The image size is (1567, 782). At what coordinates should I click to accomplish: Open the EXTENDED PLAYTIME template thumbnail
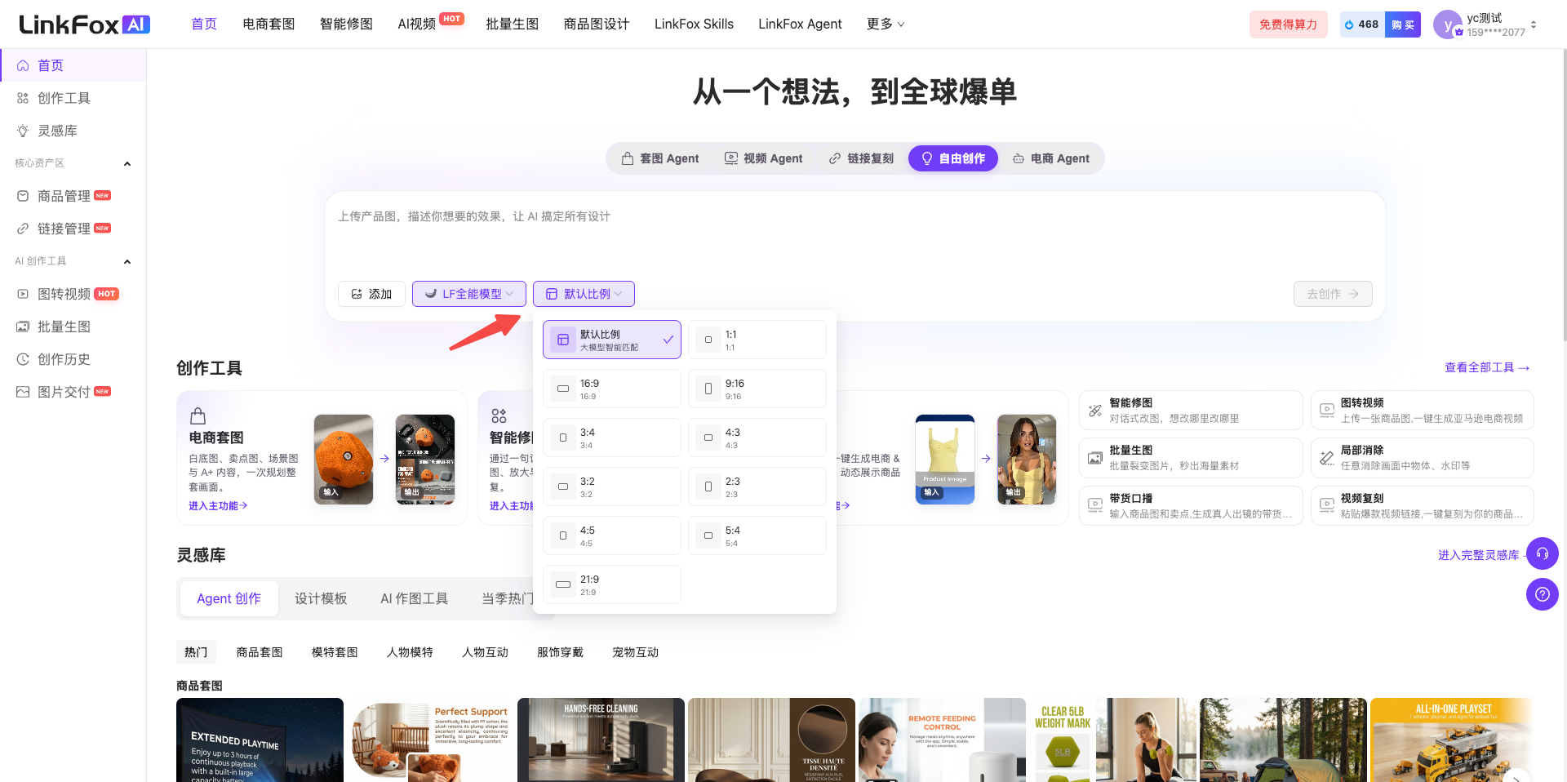tap(260, 740)
